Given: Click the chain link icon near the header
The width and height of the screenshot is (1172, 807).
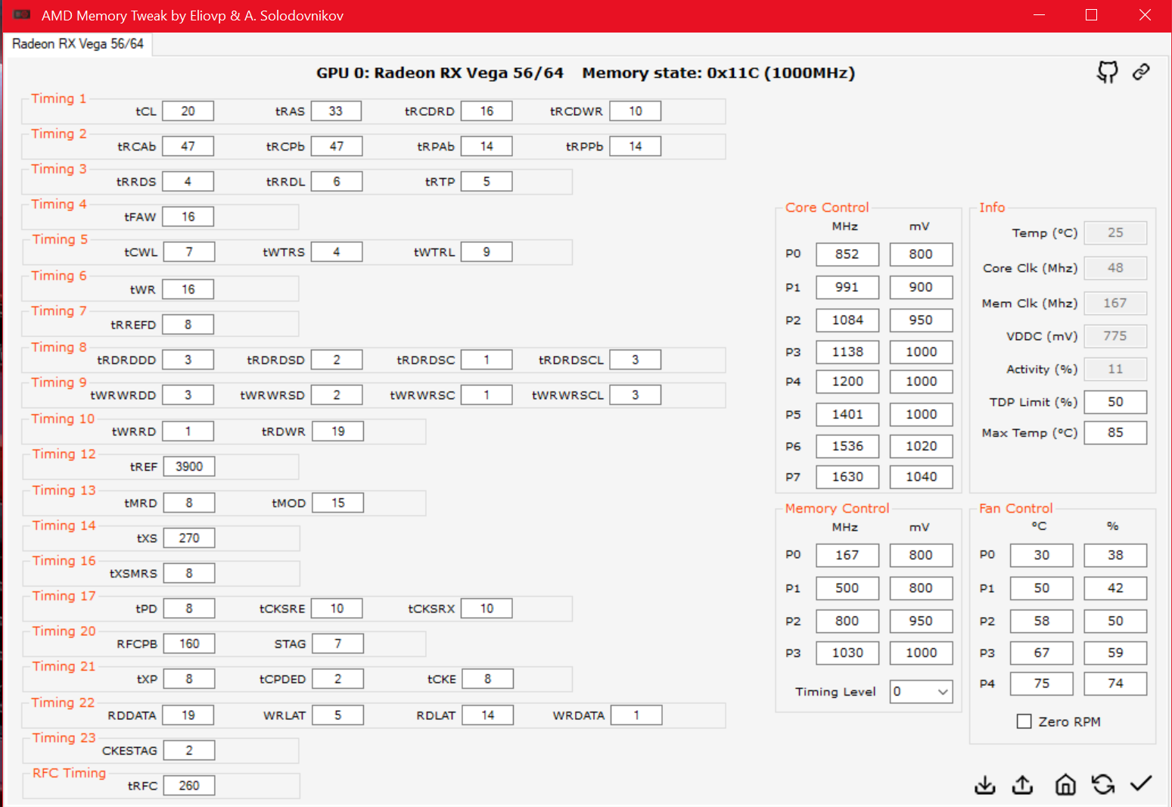Looking at the screenshot, I should click(x=1141, y=72).
